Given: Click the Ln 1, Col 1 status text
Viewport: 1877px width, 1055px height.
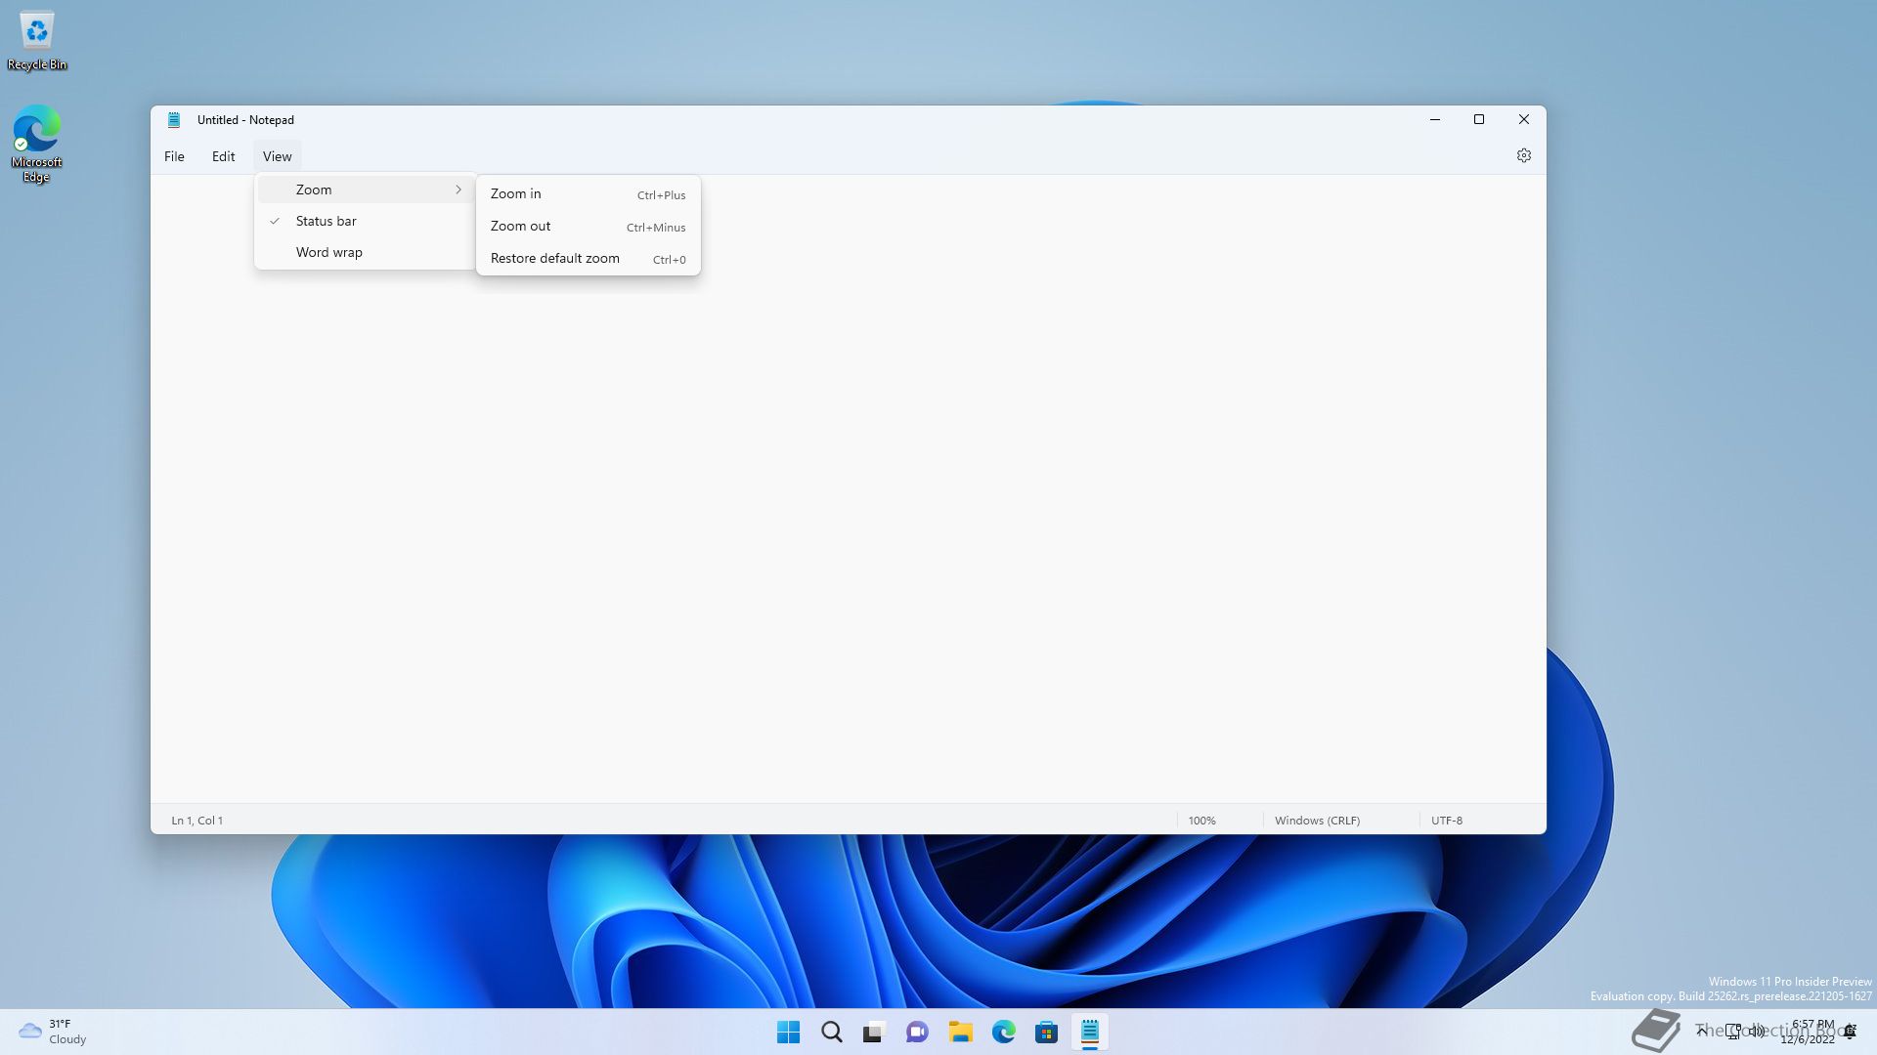Looking at the screenshot, I should (197, 821).
